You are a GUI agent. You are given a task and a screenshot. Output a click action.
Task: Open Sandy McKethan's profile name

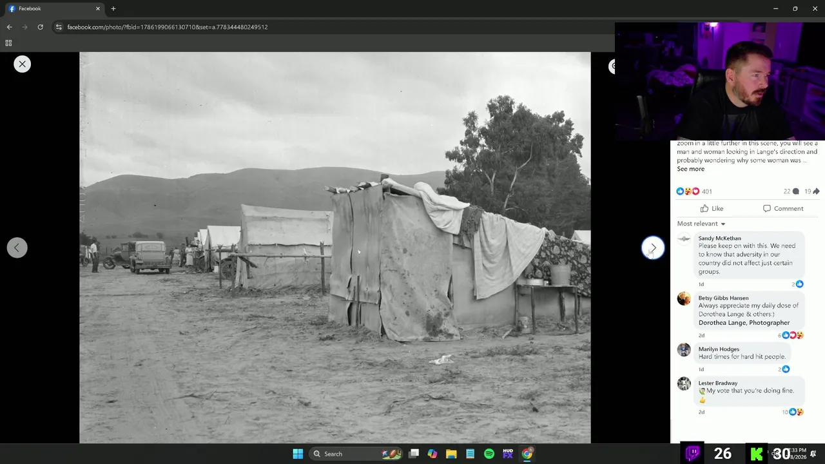coord(719,238)
